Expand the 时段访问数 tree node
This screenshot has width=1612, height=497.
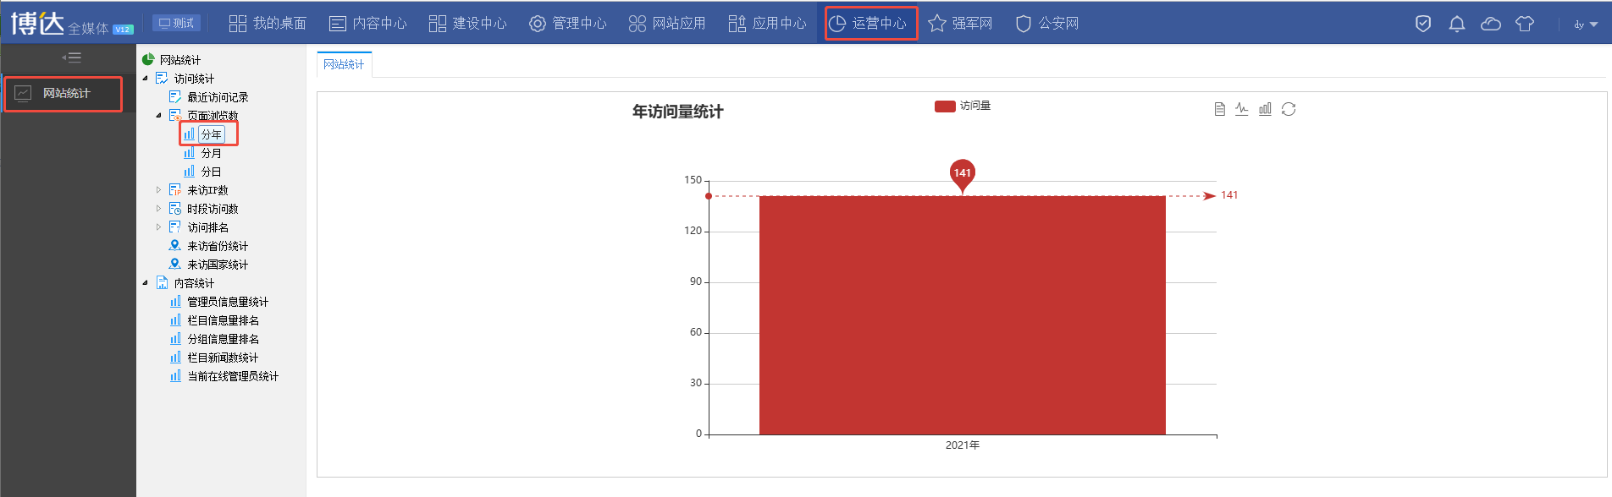pos(158,209)
